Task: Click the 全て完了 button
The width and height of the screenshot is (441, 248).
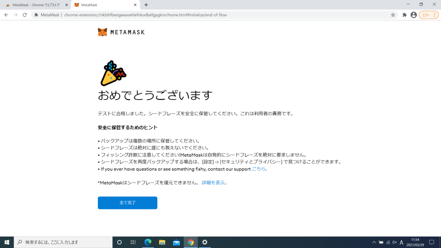Action: (x=128, y=203)
